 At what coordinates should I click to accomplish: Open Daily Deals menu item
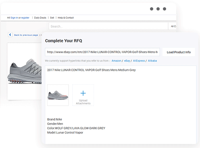tap(40, 18)
